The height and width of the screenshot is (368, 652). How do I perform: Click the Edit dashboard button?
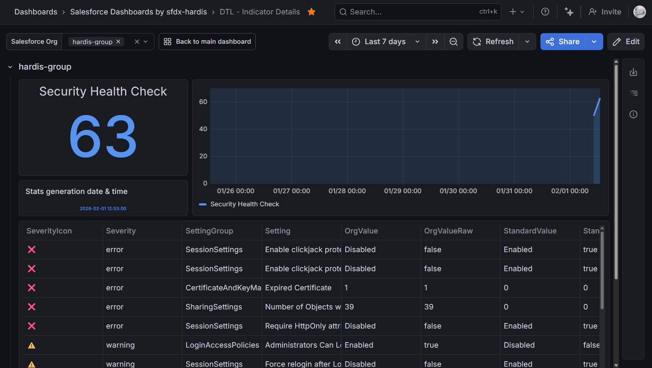(x=626, y=42)
